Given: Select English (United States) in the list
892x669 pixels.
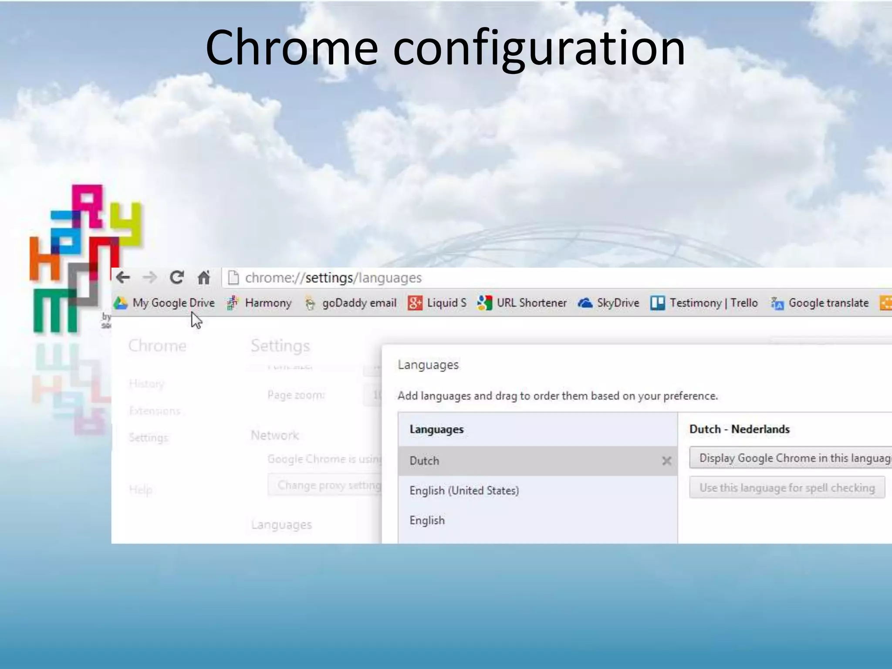Looking at the screenshot, I should click(538, 490).
